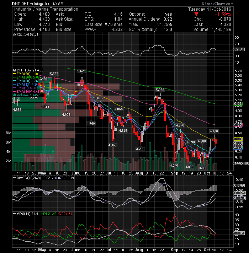Click the 4.299 August low label

pyautogui.click(x=140, y=149)
